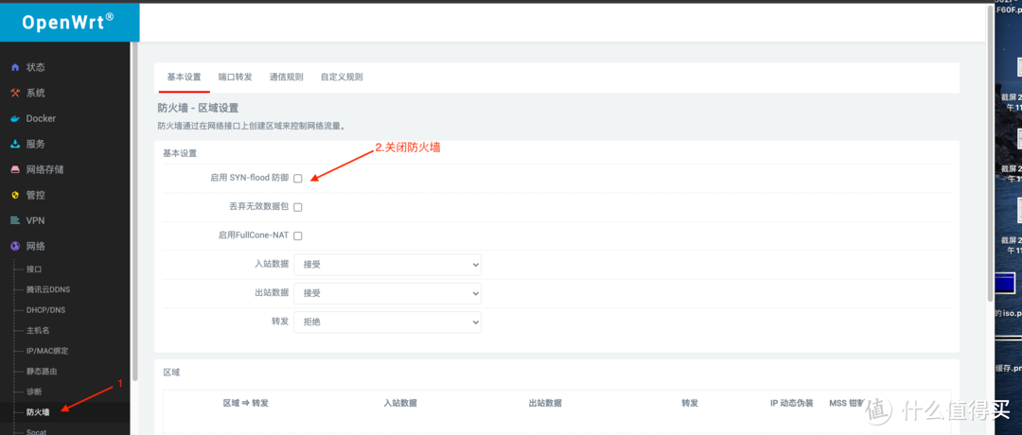This screenshot has height=435, width=1022.
Task: Open 转发 dropdown
Action: 388,322
